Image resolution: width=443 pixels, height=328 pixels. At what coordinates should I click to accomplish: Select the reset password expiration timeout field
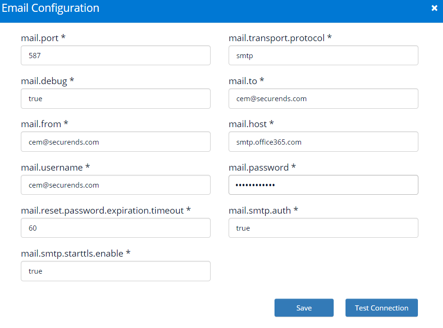tap(115, 228)
